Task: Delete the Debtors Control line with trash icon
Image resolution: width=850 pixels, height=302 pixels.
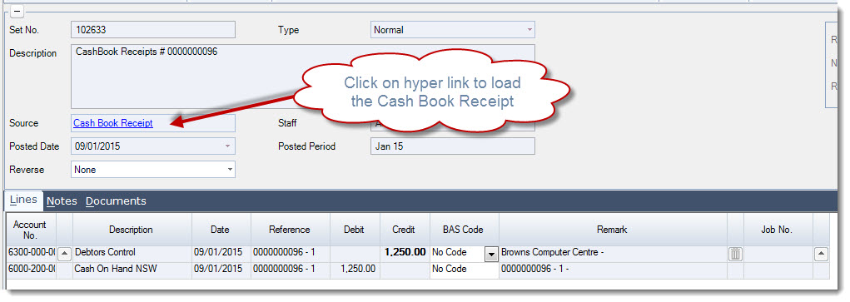Action: click(x=735, y=254)
